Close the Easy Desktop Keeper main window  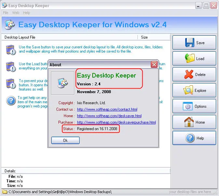click(x=213, y=6)
